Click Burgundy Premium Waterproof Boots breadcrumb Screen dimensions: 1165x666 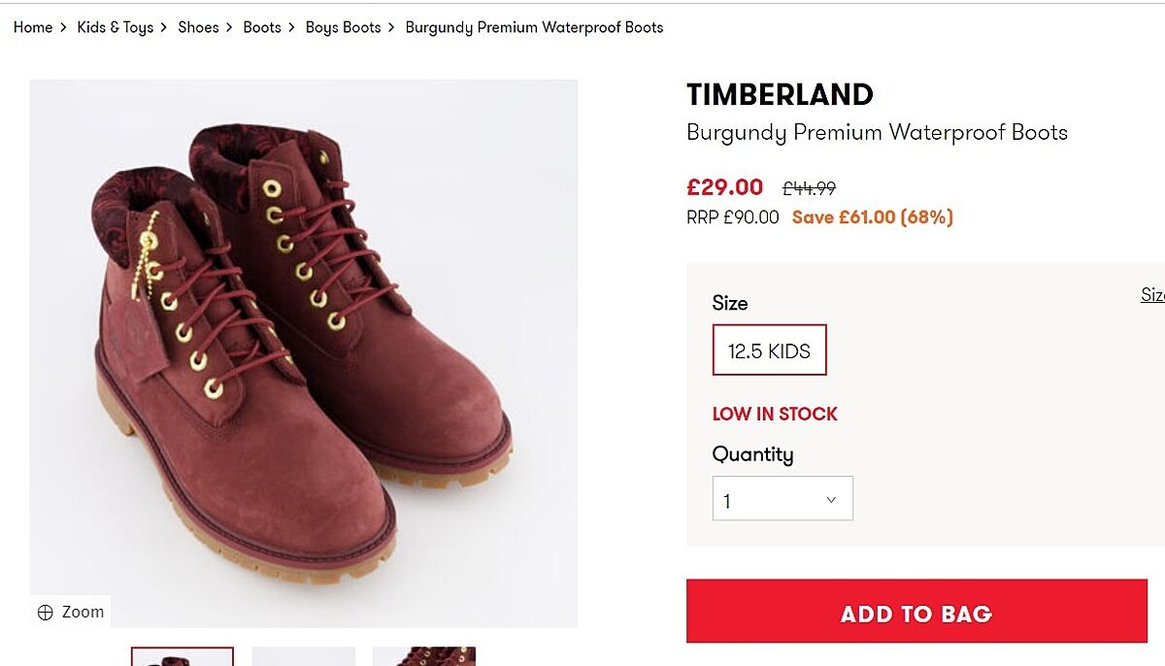534,27
